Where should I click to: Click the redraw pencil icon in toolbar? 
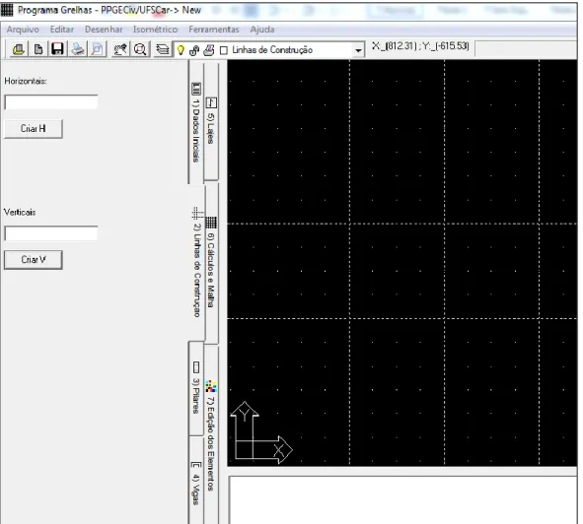(120, 49)
